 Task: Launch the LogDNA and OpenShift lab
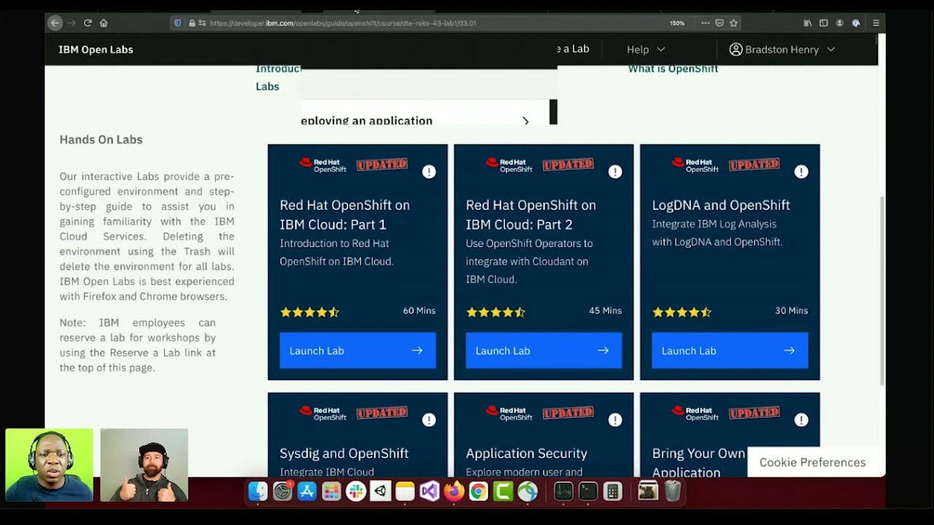coord(730,351)
